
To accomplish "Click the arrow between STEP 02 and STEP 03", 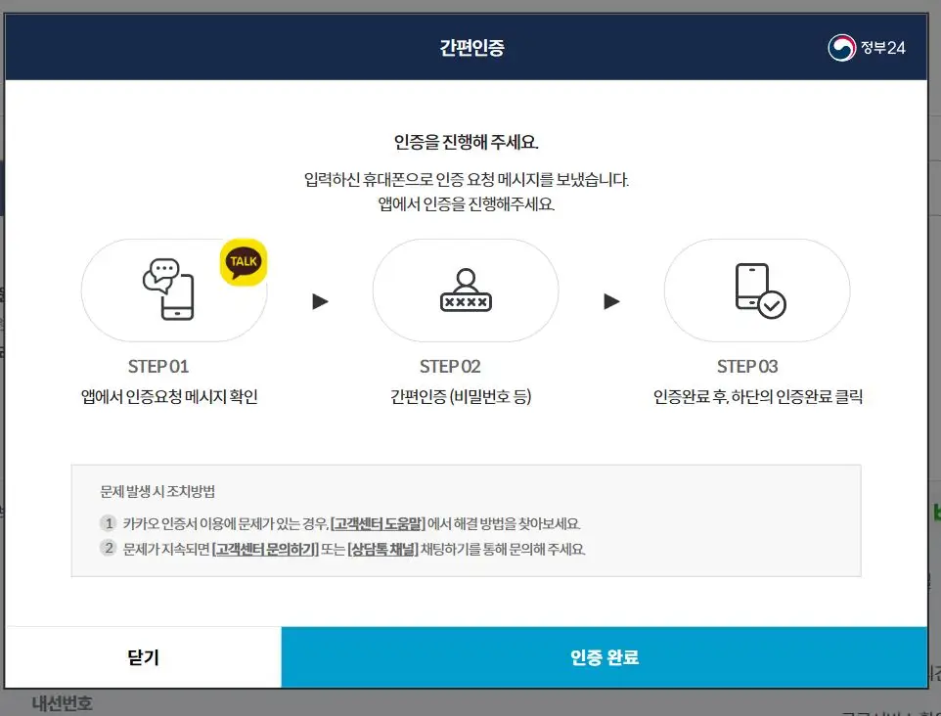I will point(610,301).
